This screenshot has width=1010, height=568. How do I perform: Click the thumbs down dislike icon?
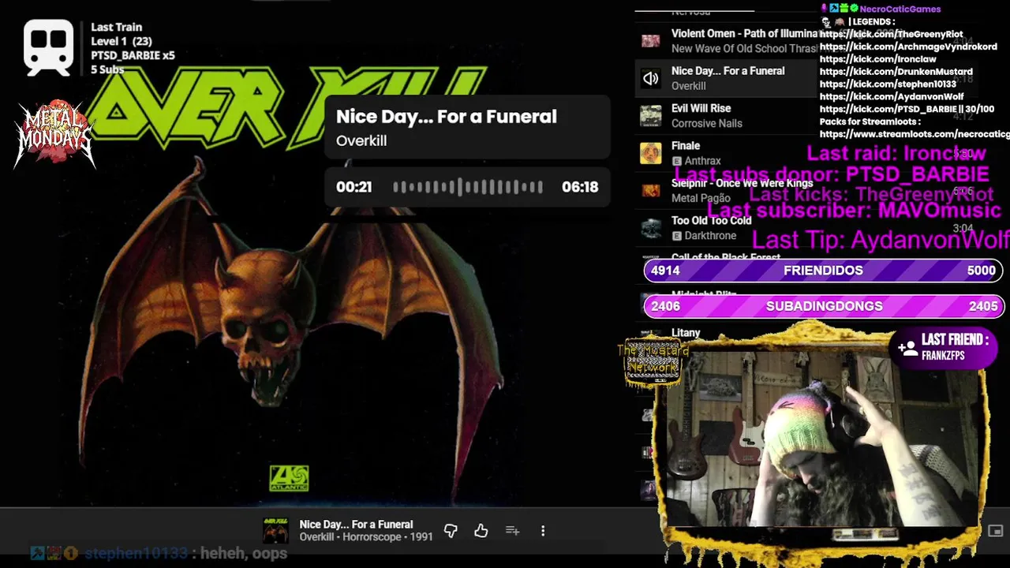pos(451,531)
